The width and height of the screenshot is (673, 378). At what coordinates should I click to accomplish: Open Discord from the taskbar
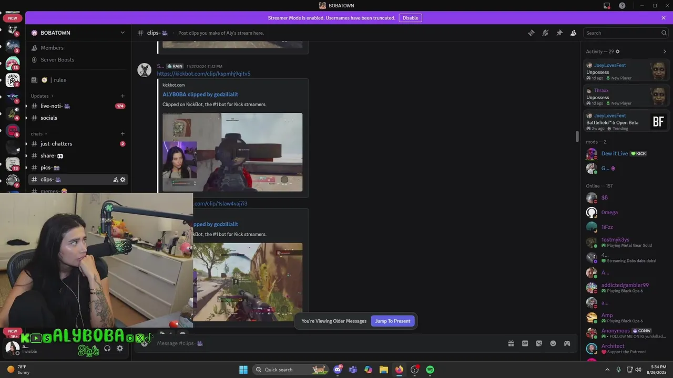(338, 370)
